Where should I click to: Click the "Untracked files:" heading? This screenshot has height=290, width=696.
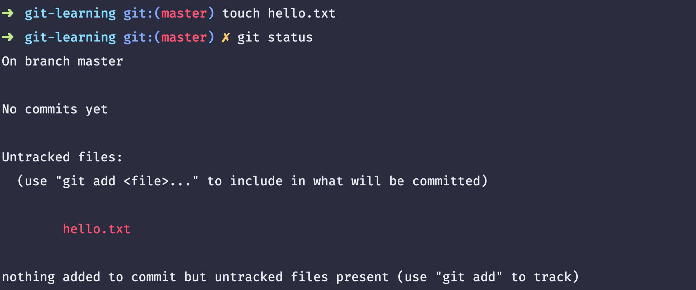click(62, 157)
